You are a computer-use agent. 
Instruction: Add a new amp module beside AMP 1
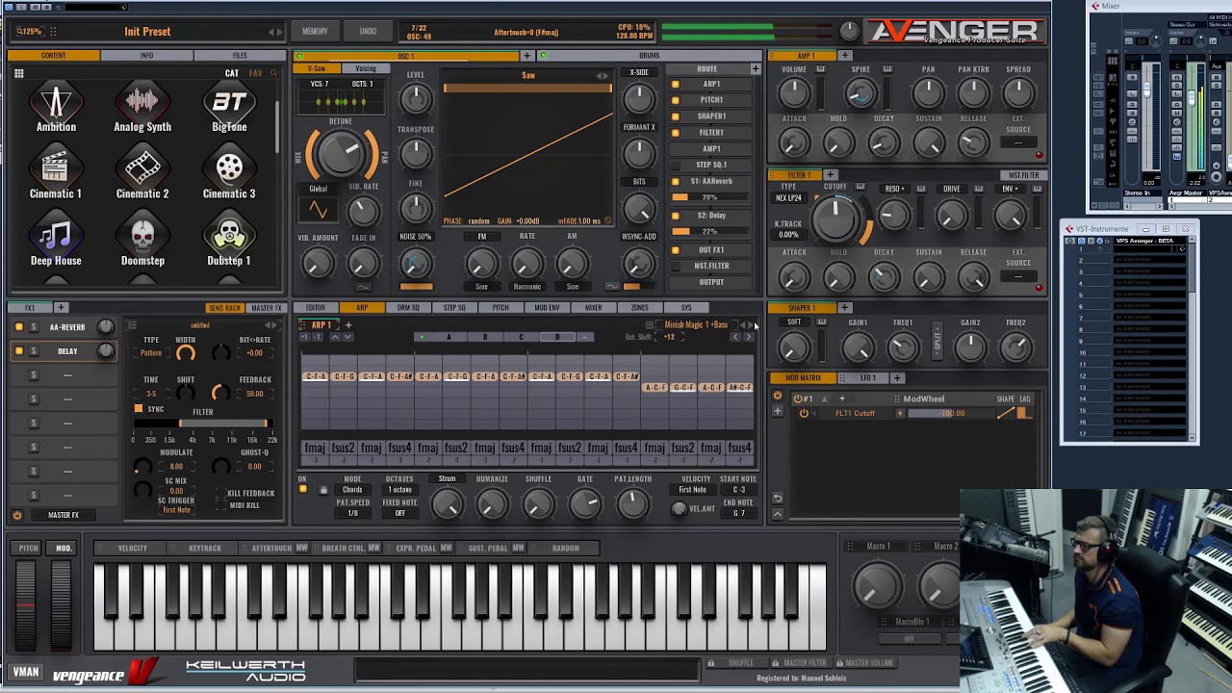pos(845,56)
